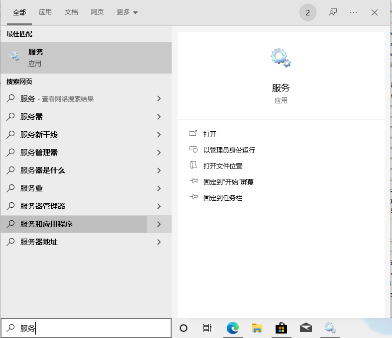392x338 pixels.
Task: Switch to the 全部 tab
Action: click(x=19, y=12)
